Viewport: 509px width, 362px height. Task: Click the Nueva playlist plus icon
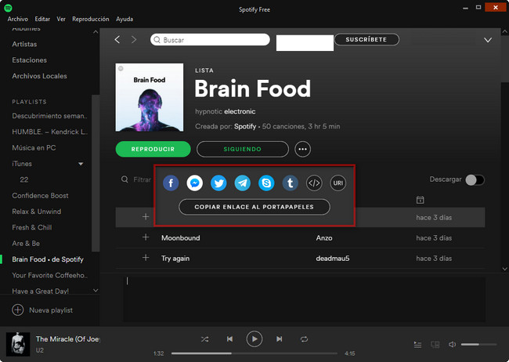(18, 310)
